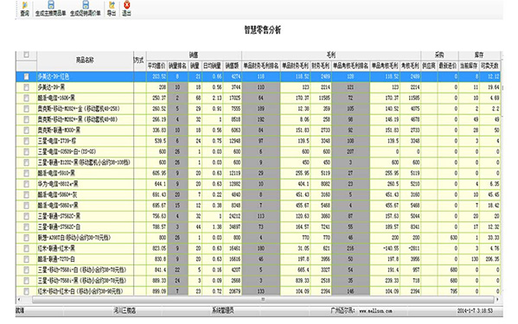Click the horizontal scrollbar below the table
The image size is (518, 324).
pyautogui.click(x=263, y=299)
